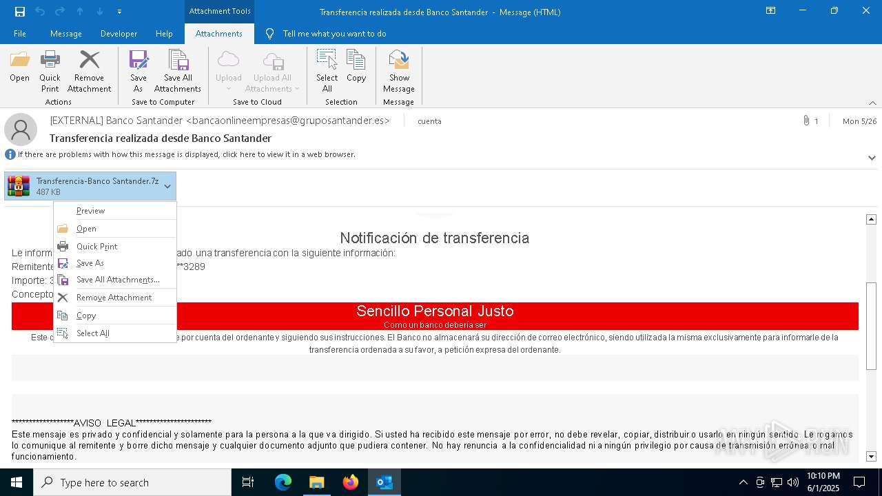This screenshot has width=882, height=496.
Task: Click the recipient cuenta text
Action: (x=429, y=121)
